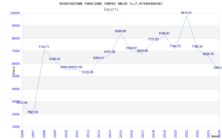Select the 2020 x-axis year label
The image size is (222, 139).
point(176,134)
